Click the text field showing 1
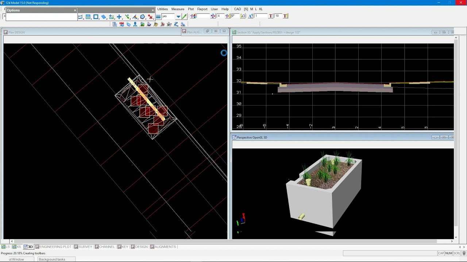 tap(260, 16)
